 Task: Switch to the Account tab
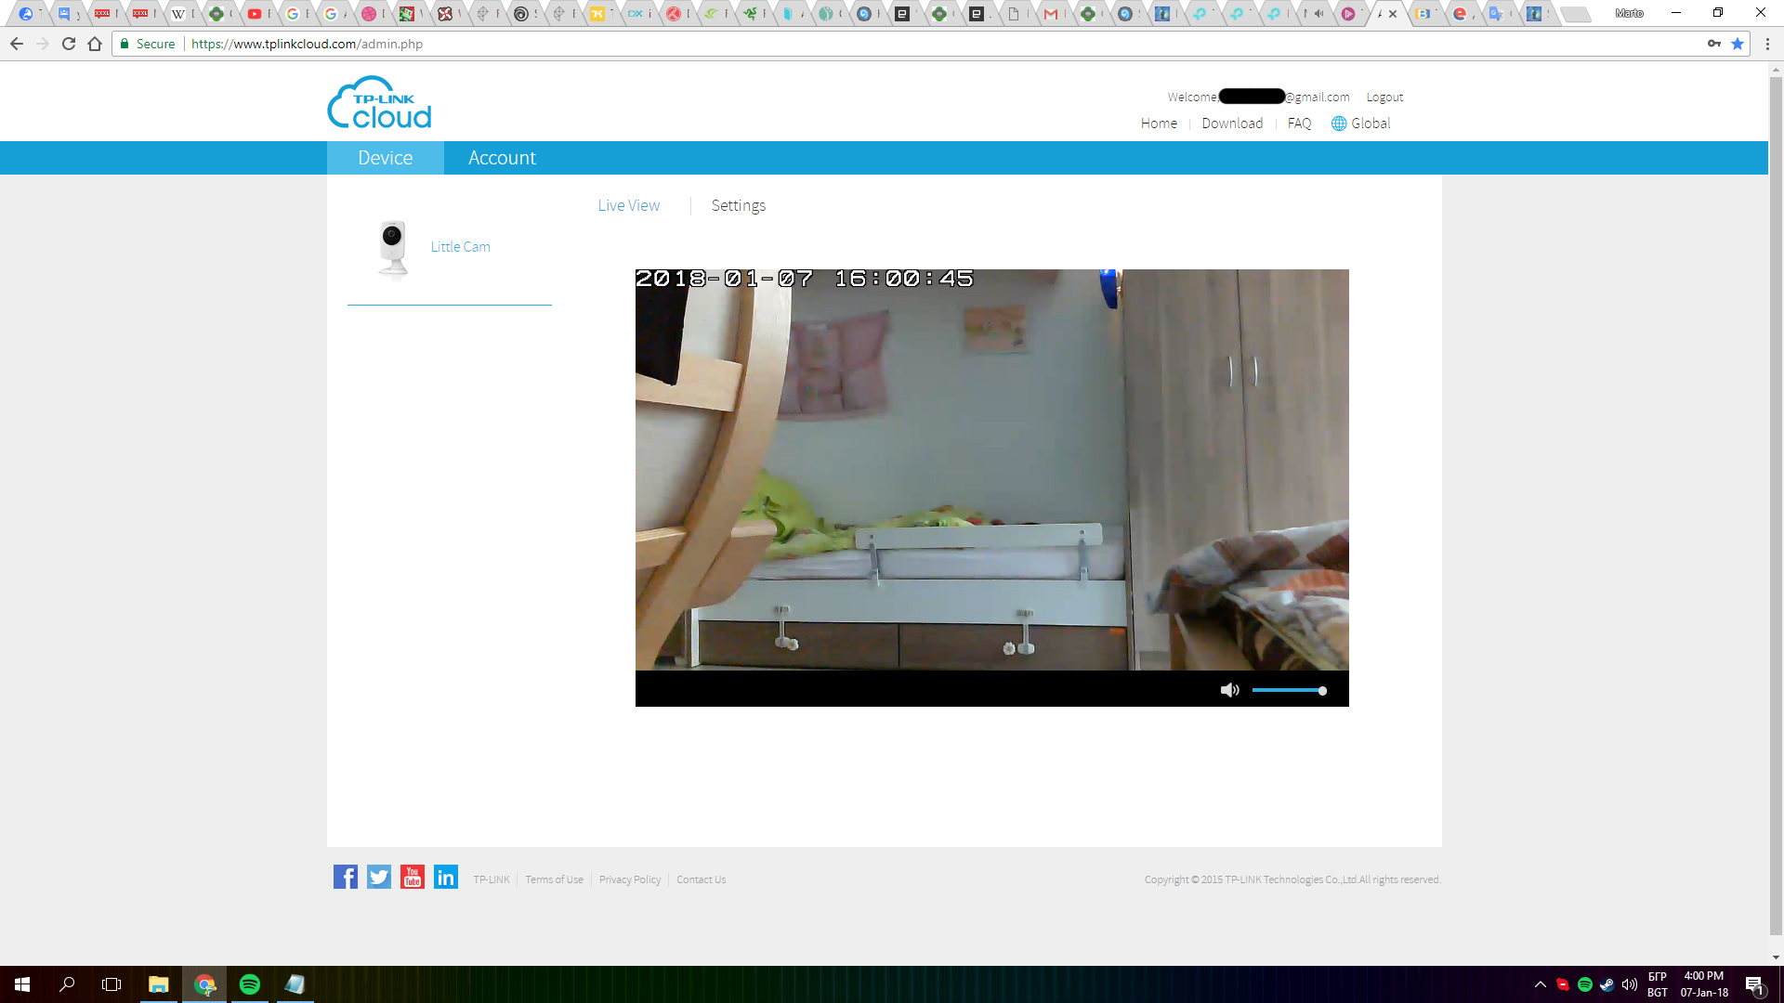[x=502, y=158]
